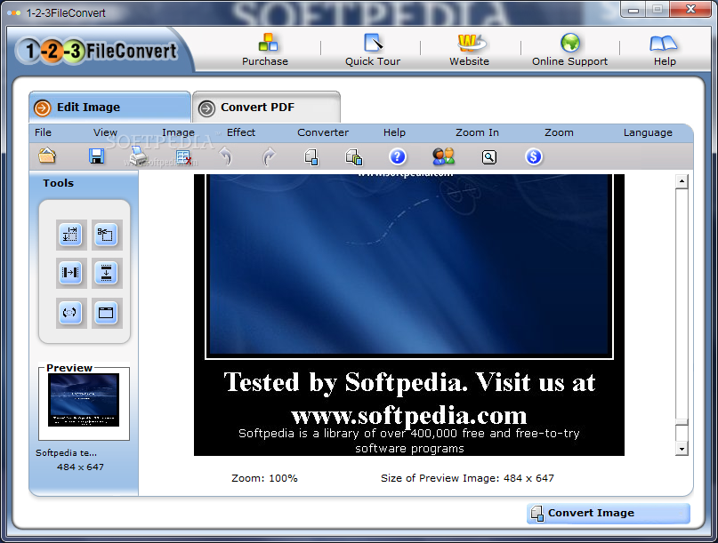Print the image with the printer icon
The height and width of the screenshot is (543, 718).
[x=138, y=156]
